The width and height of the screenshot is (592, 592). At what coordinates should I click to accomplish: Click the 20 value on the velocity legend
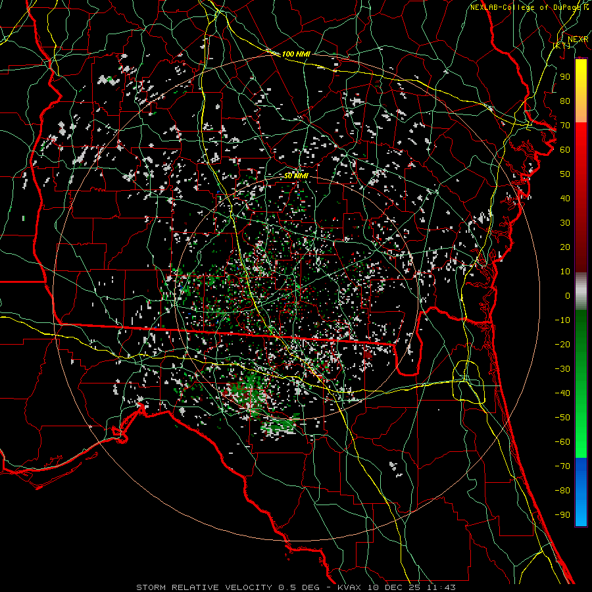[565, 247]
